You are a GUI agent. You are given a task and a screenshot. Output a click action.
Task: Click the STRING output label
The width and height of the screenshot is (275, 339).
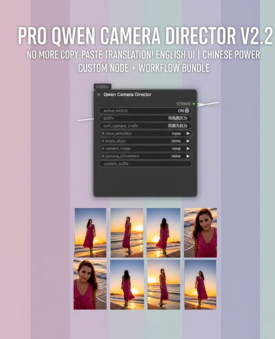point(183,104)
